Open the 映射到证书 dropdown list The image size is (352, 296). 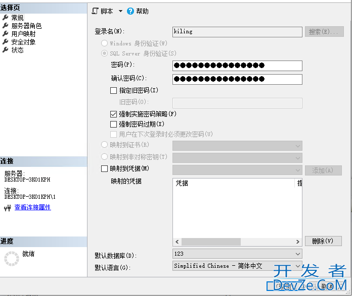pos(237,146)
